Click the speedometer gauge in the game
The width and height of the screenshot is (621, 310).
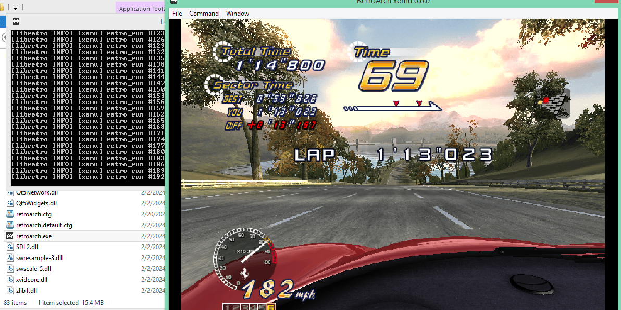pos(243,259)
